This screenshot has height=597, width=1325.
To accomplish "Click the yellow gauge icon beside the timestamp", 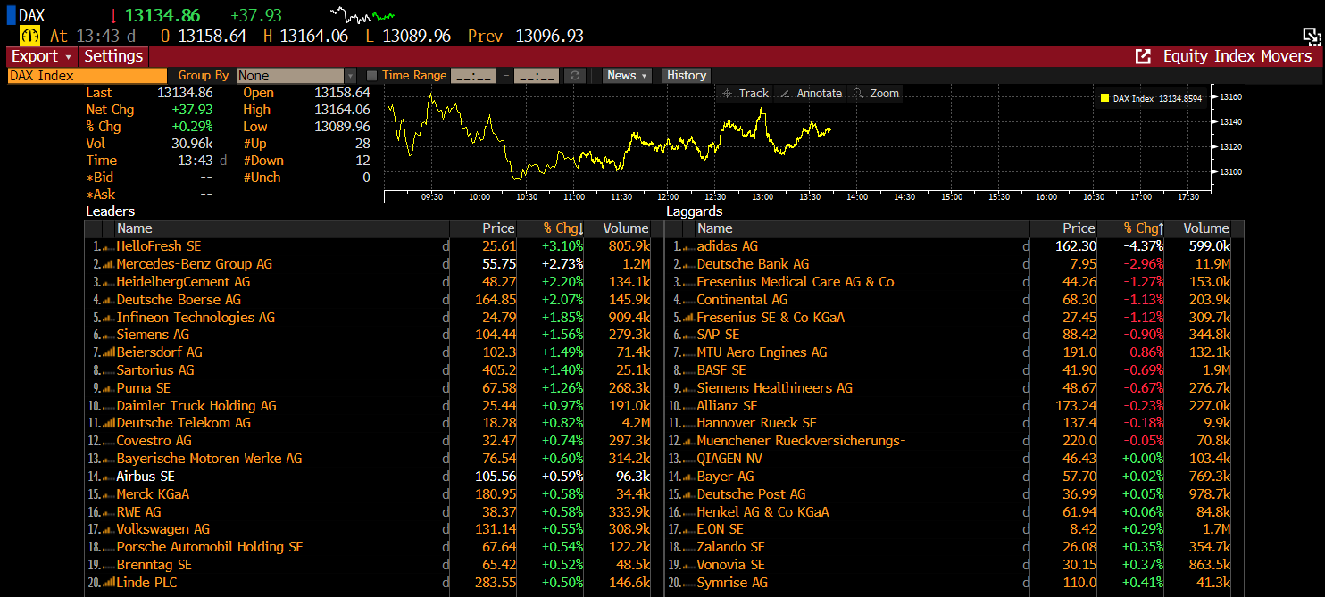I will [x=30, y=36].
